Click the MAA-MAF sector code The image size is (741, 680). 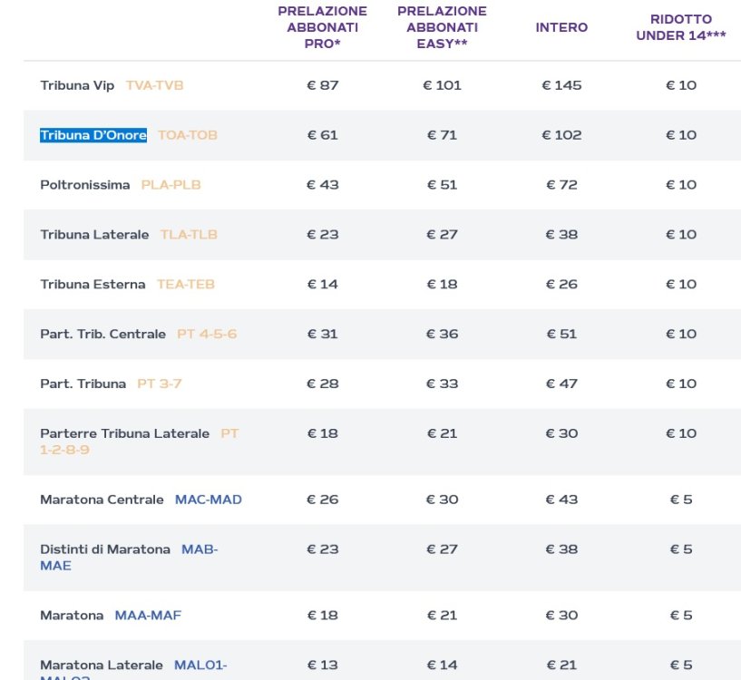point(148,616)
